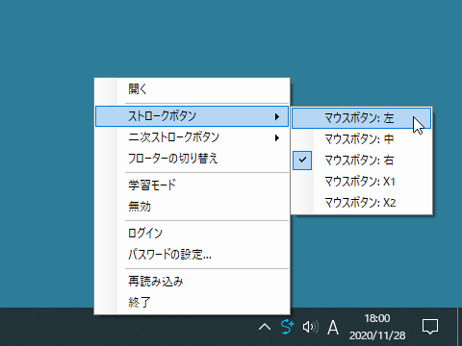Click the IME input mode A icon
Viewport: 462px width, 346px height.
333,328
